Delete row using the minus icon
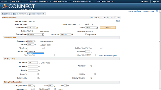This screenshot has width=161, height=90. click(119, 21)
